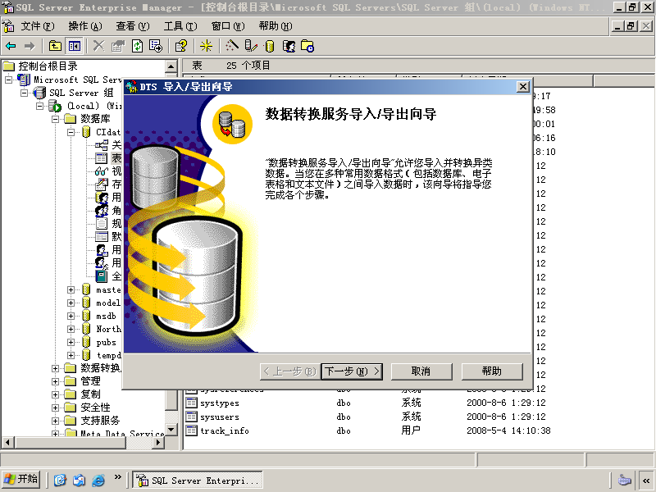Click the Export List toolbar icon

point(156,46)
